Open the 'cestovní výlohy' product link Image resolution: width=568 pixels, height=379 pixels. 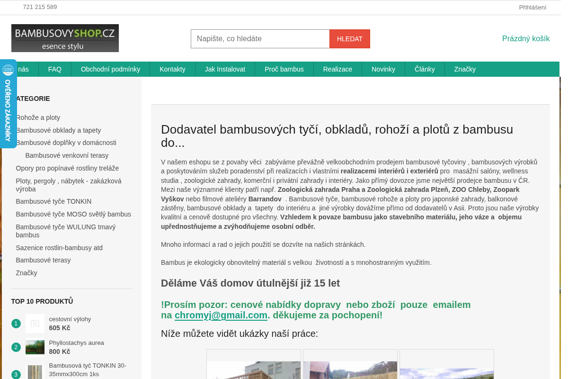pyautogui.click(x=70, y=319)
